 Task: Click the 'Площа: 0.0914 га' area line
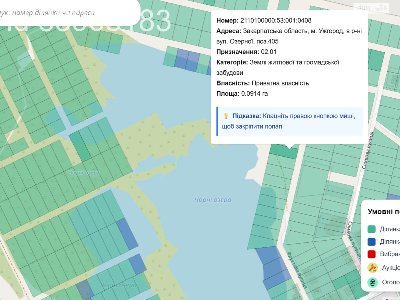[242, 93]
